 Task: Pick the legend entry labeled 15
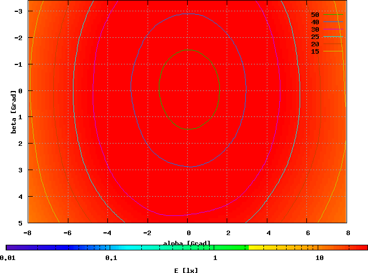point(315,51)
